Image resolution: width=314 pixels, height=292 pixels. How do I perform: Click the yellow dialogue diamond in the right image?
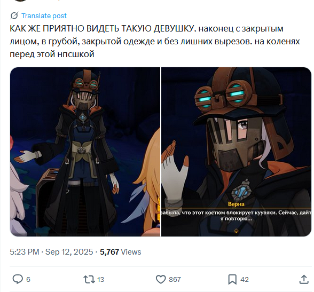(x=236, y=231)
